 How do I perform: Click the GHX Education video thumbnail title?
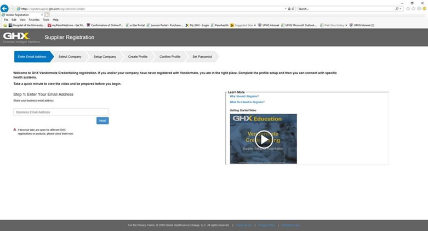click(257, 119)
